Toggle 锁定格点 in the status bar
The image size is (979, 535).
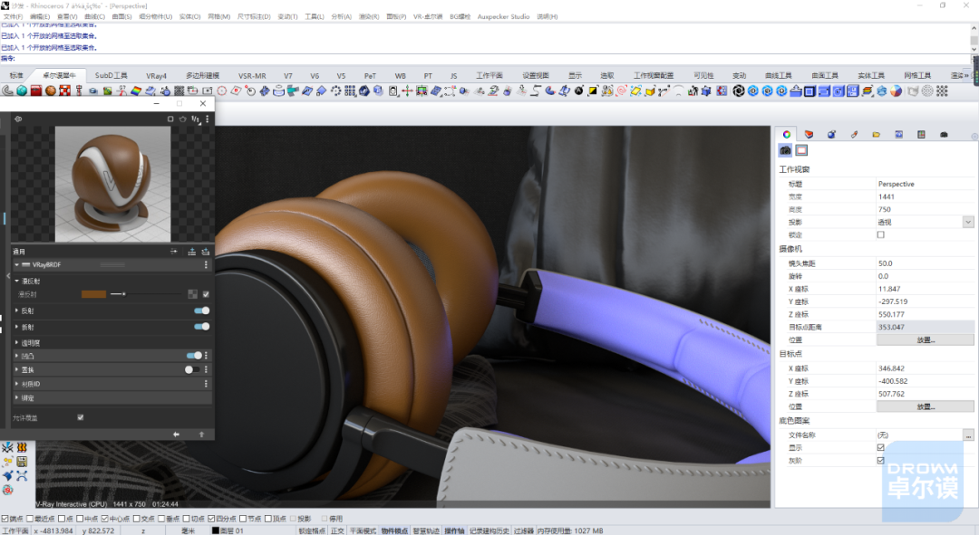click(x=312, y=530)
